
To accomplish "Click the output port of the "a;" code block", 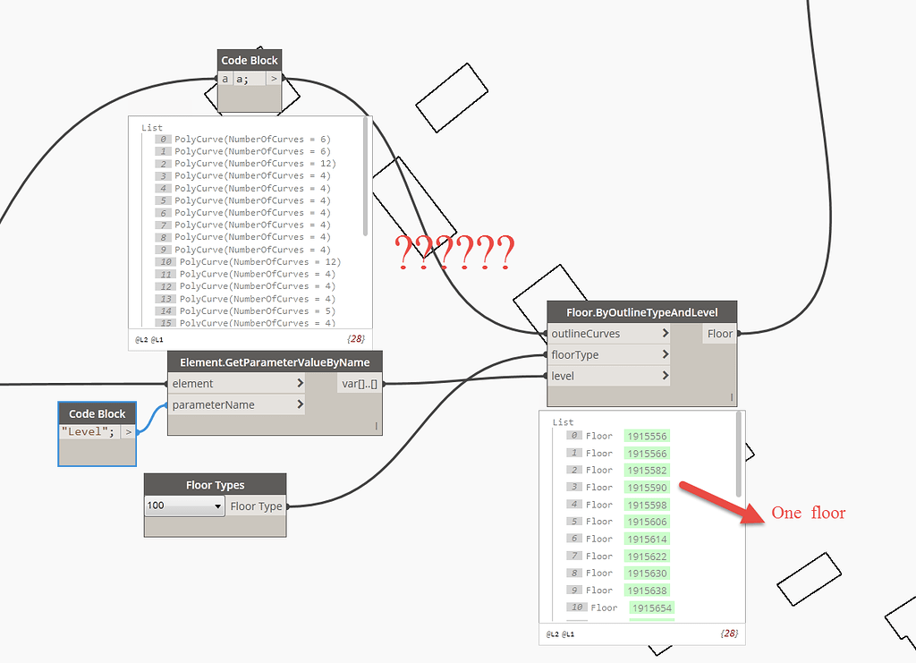I will coord(273,79).
